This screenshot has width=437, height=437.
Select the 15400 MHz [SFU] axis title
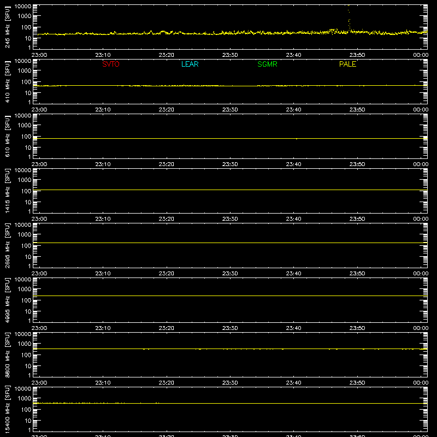point(7,409)
